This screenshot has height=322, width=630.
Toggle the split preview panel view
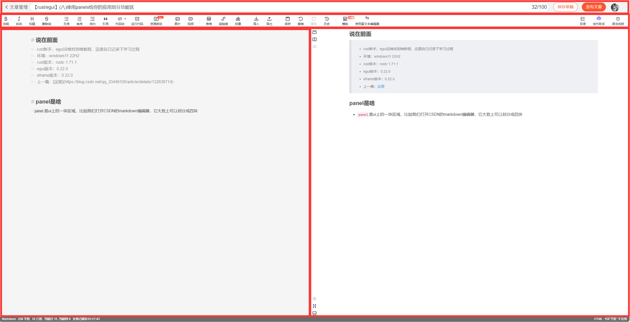point(315,40)
